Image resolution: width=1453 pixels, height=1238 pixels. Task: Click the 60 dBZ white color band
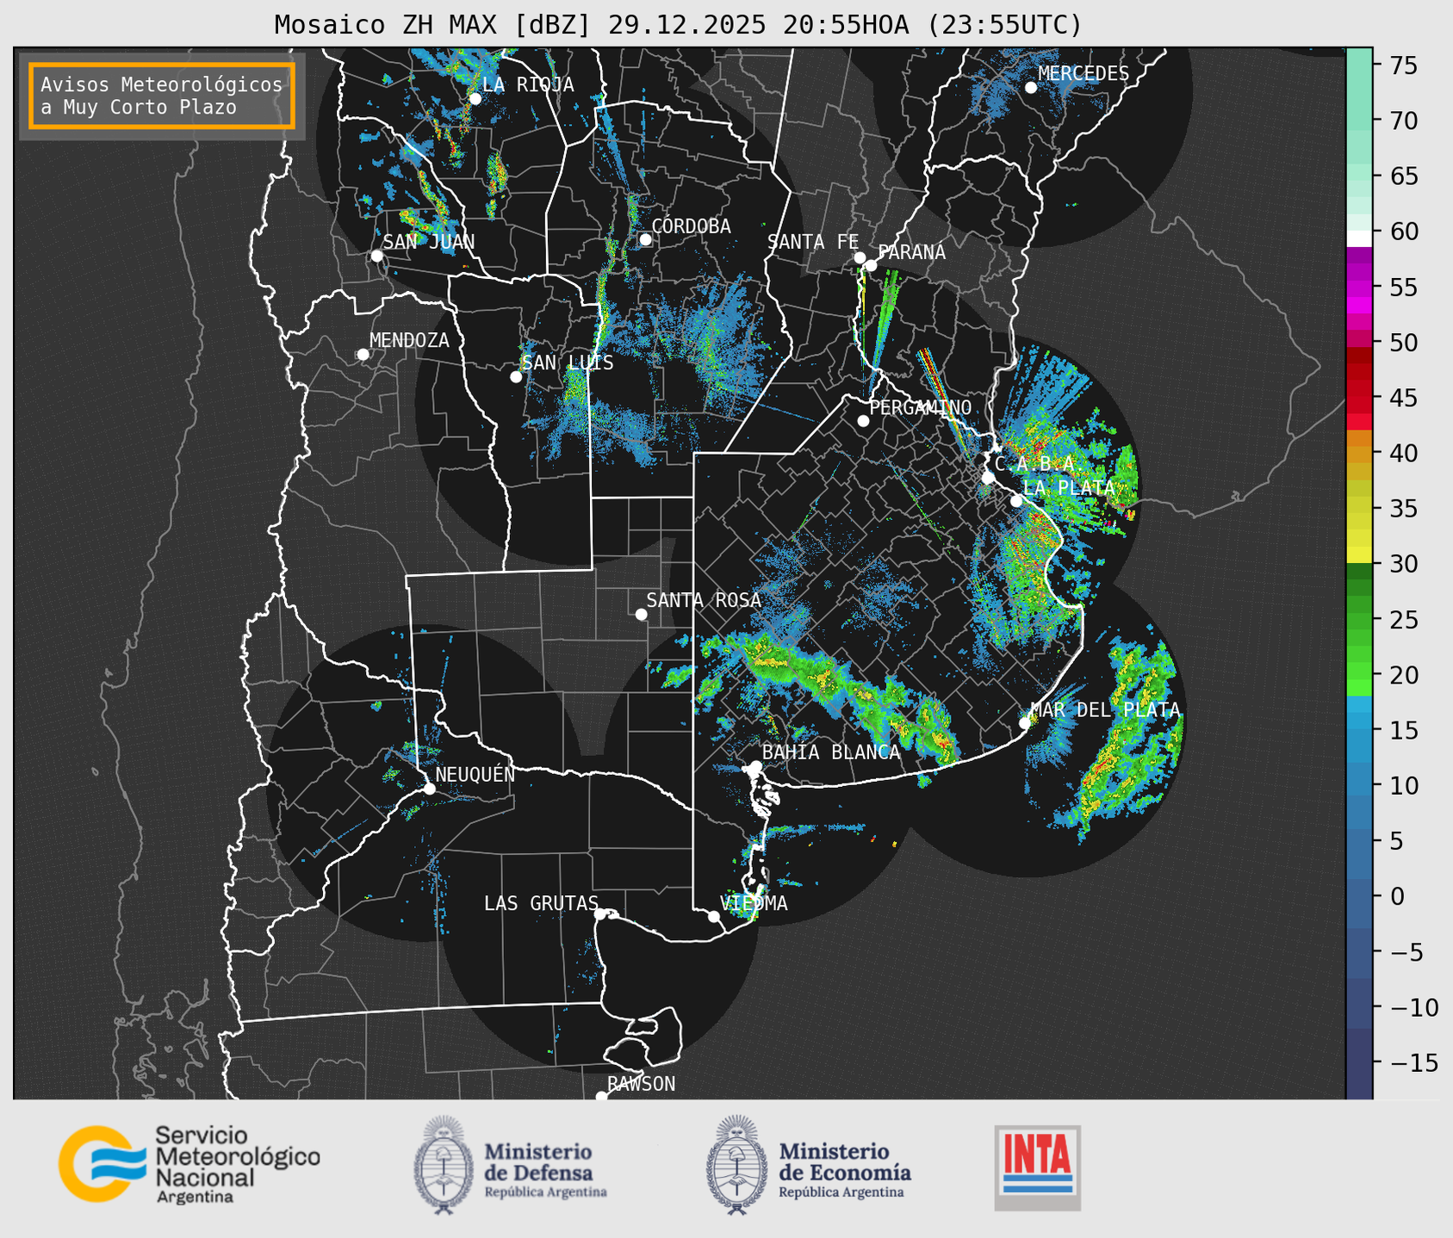(1358, 238)
